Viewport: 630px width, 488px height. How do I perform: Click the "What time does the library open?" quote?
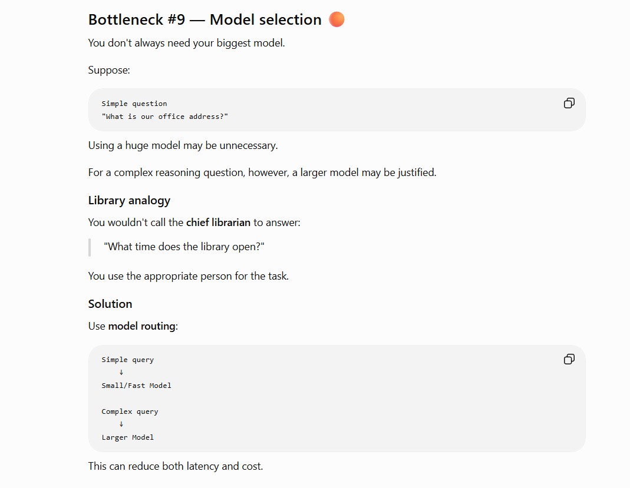[x=184, y=247]
